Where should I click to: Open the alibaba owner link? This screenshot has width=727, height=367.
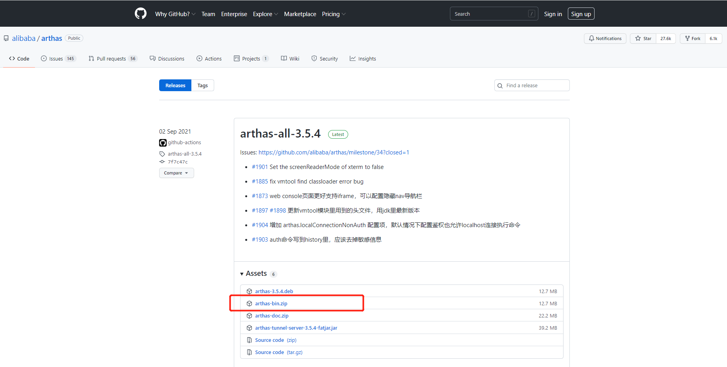tap(24, 38)
